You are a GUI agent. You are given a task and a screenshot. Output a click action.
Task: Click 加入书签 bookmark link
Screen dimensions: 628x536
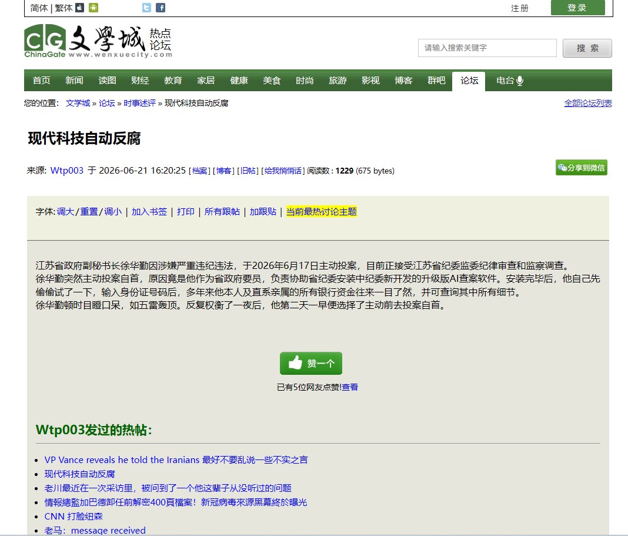pyautogui.click(x=149, y=212)
